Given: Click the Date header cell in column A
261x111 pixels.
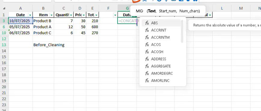Looking at the screenshot, I should [x=21, y=15].
